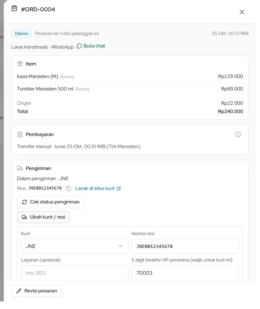Click Dalam pengiriman · JNE status text
The image size is (260, 309).
pos(43,179)
